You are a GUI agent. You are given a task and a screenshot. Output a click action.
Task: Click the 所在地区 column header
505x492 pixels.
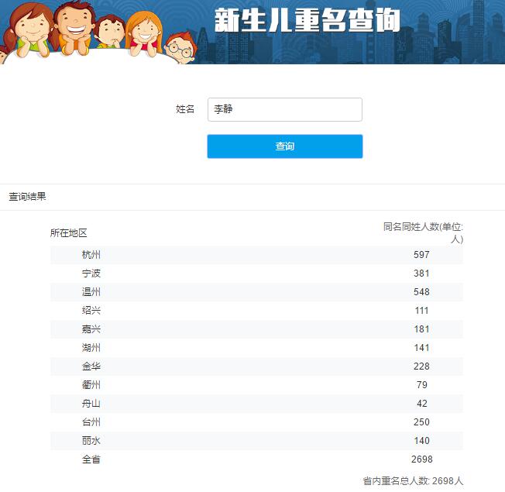point(69,232)
